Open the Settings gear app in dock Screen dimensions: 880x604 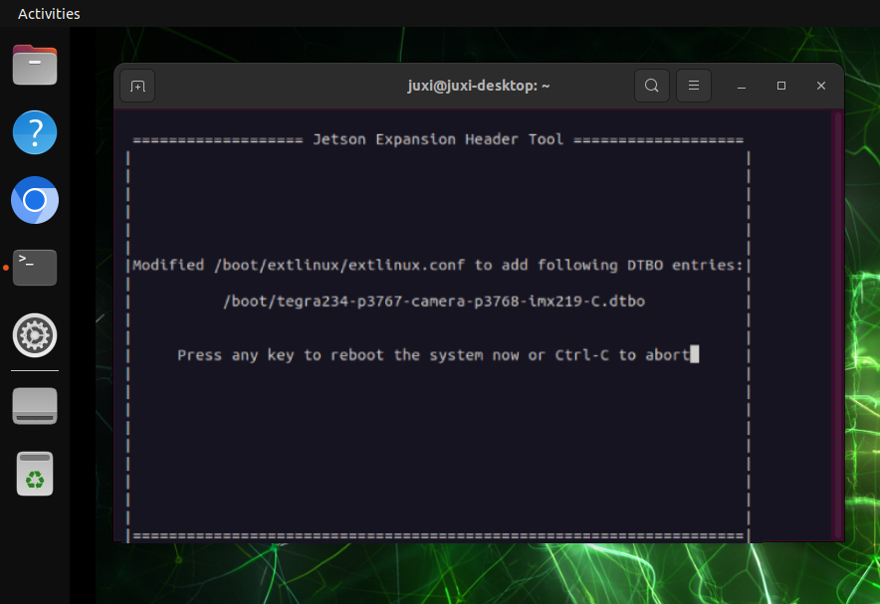(x=35, y=335)
